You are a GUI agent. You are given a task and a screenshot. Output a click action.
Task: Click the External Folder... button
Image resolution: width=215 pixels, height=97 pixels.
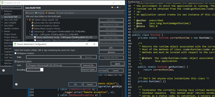[89, 70]
